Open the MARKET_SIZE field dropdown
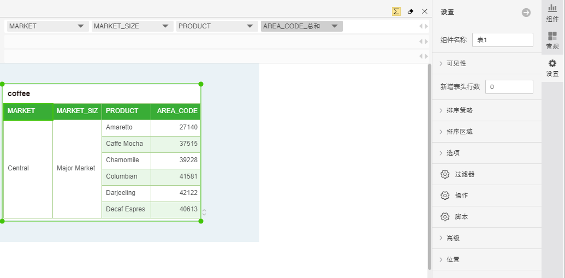This screenshot has height=278, width=565. coord(165,26)
